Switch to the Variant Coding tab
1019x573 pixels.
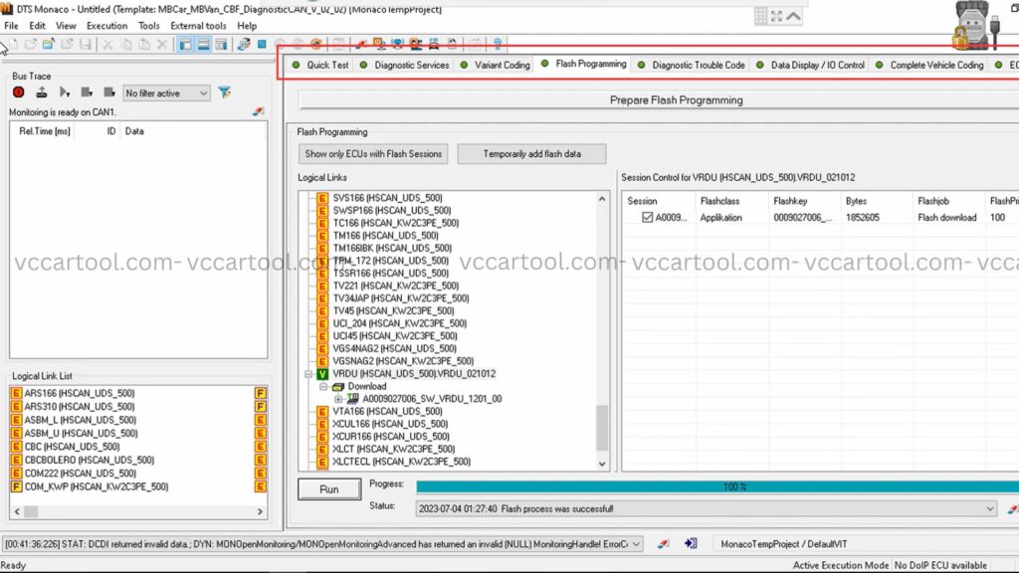pyautogui.click(x=496, y=65)
